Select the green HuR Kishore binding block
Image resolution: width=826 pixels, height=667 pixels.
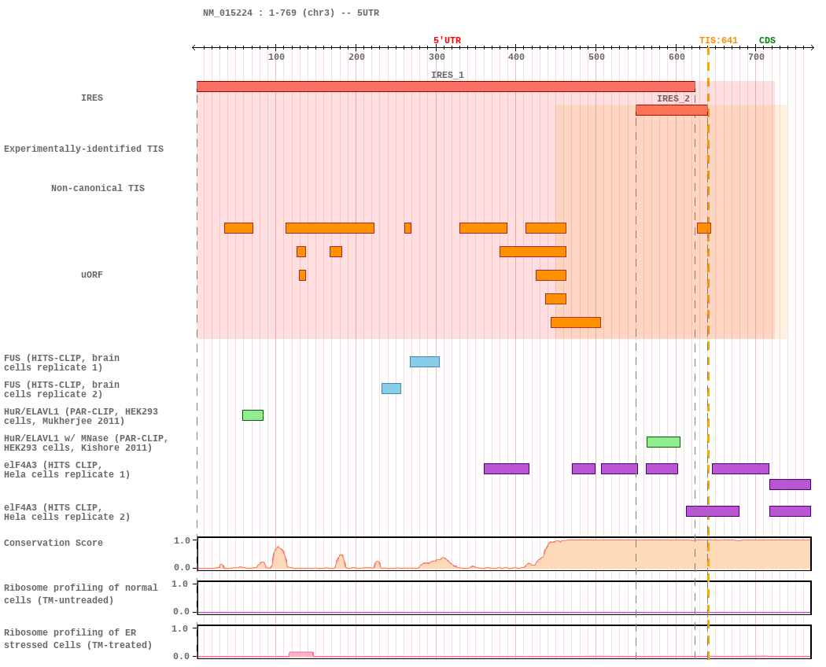pyautogui.click(x=663, y=442)
